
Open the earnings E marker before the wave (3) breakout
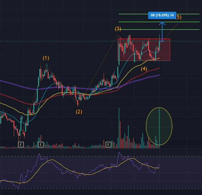pos(108,145)
